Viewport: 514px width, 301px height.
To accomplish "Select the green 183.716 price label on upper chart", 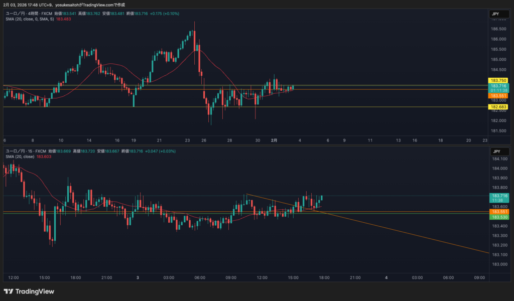I will 499,86.
